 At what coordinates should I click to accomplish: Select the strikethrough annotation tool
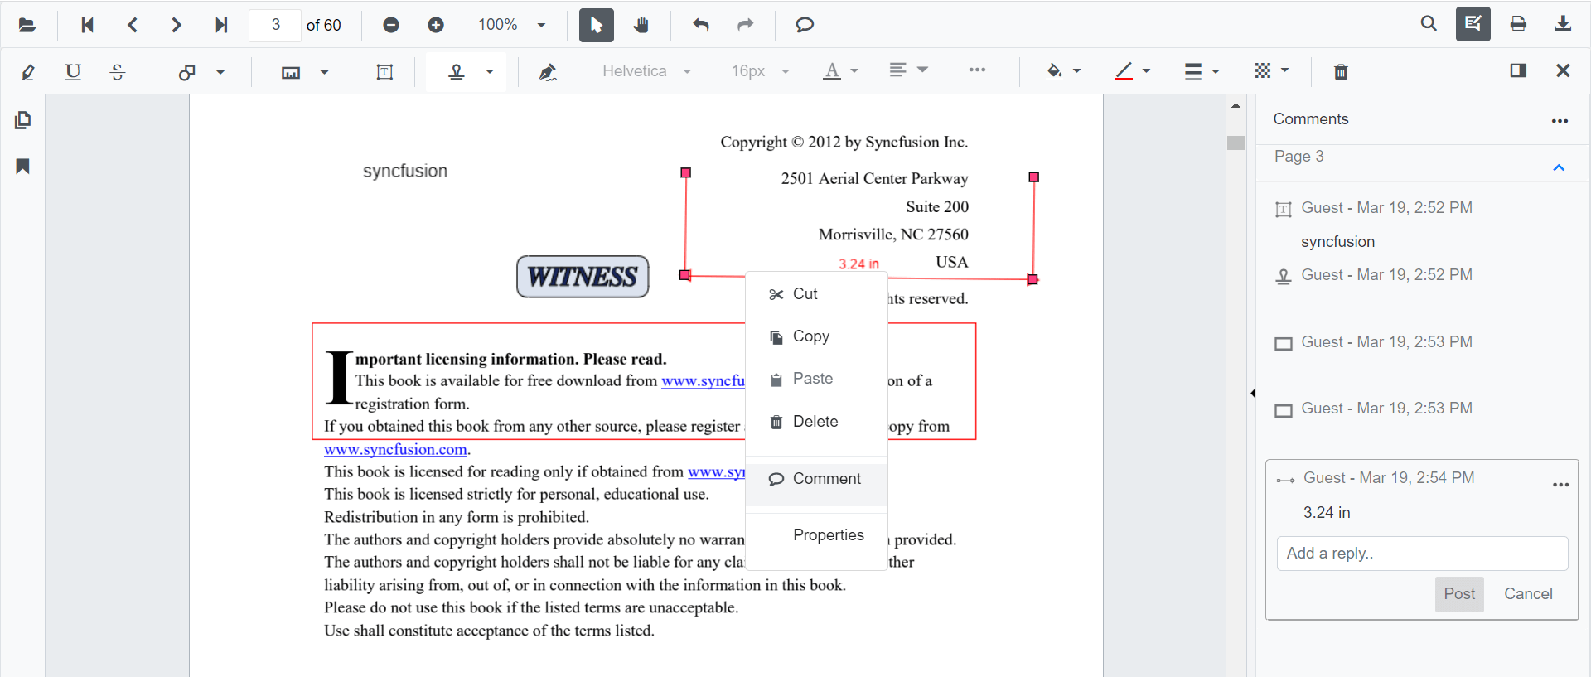118,72
